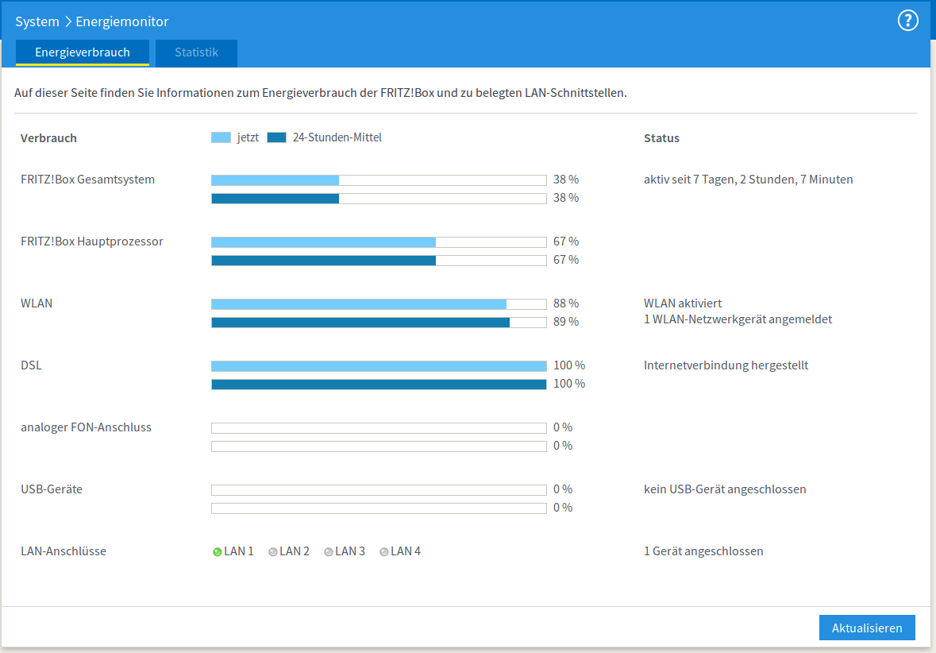
Task: Click the grey LAN 3 status indicator
Action: point(329,552)
